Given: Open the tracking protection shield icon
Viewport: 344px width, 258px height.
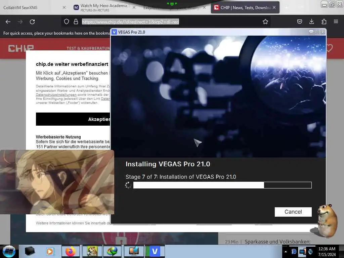Looking at the screenshot, I should click(x=67, y=21).
